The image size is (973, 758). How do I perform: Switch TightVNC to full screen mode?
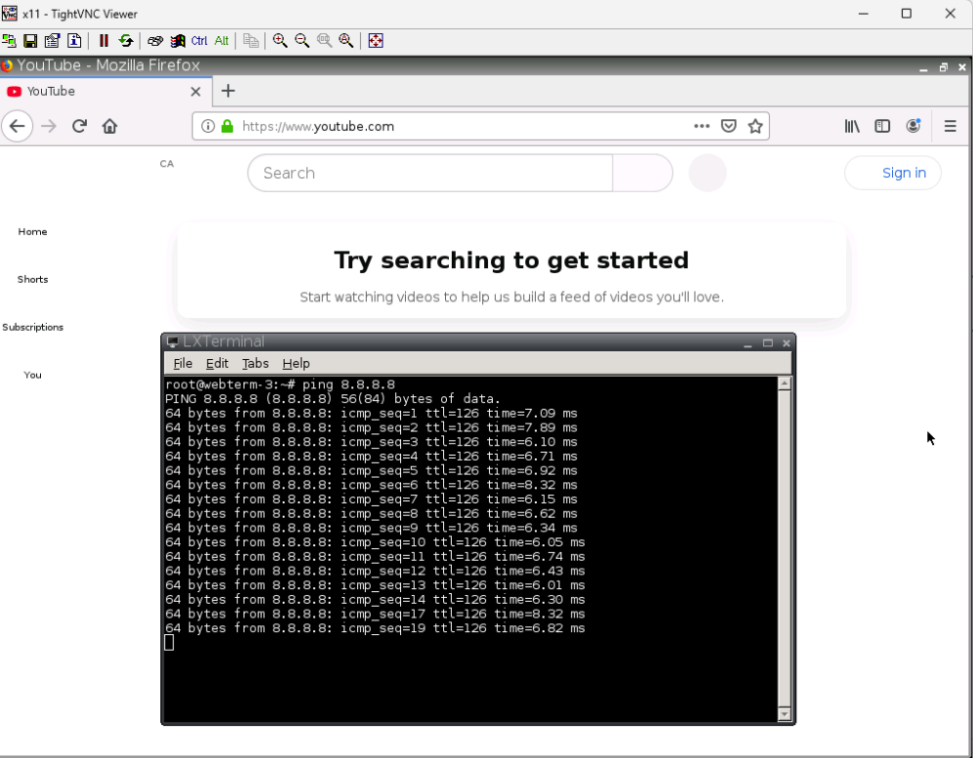[376, 41]
